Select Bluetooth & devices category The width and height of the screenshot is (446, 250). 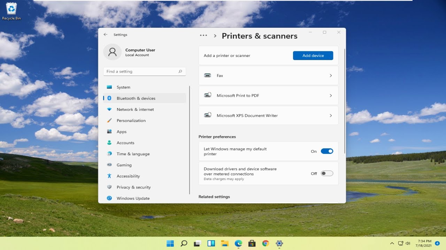coord(145,98)
